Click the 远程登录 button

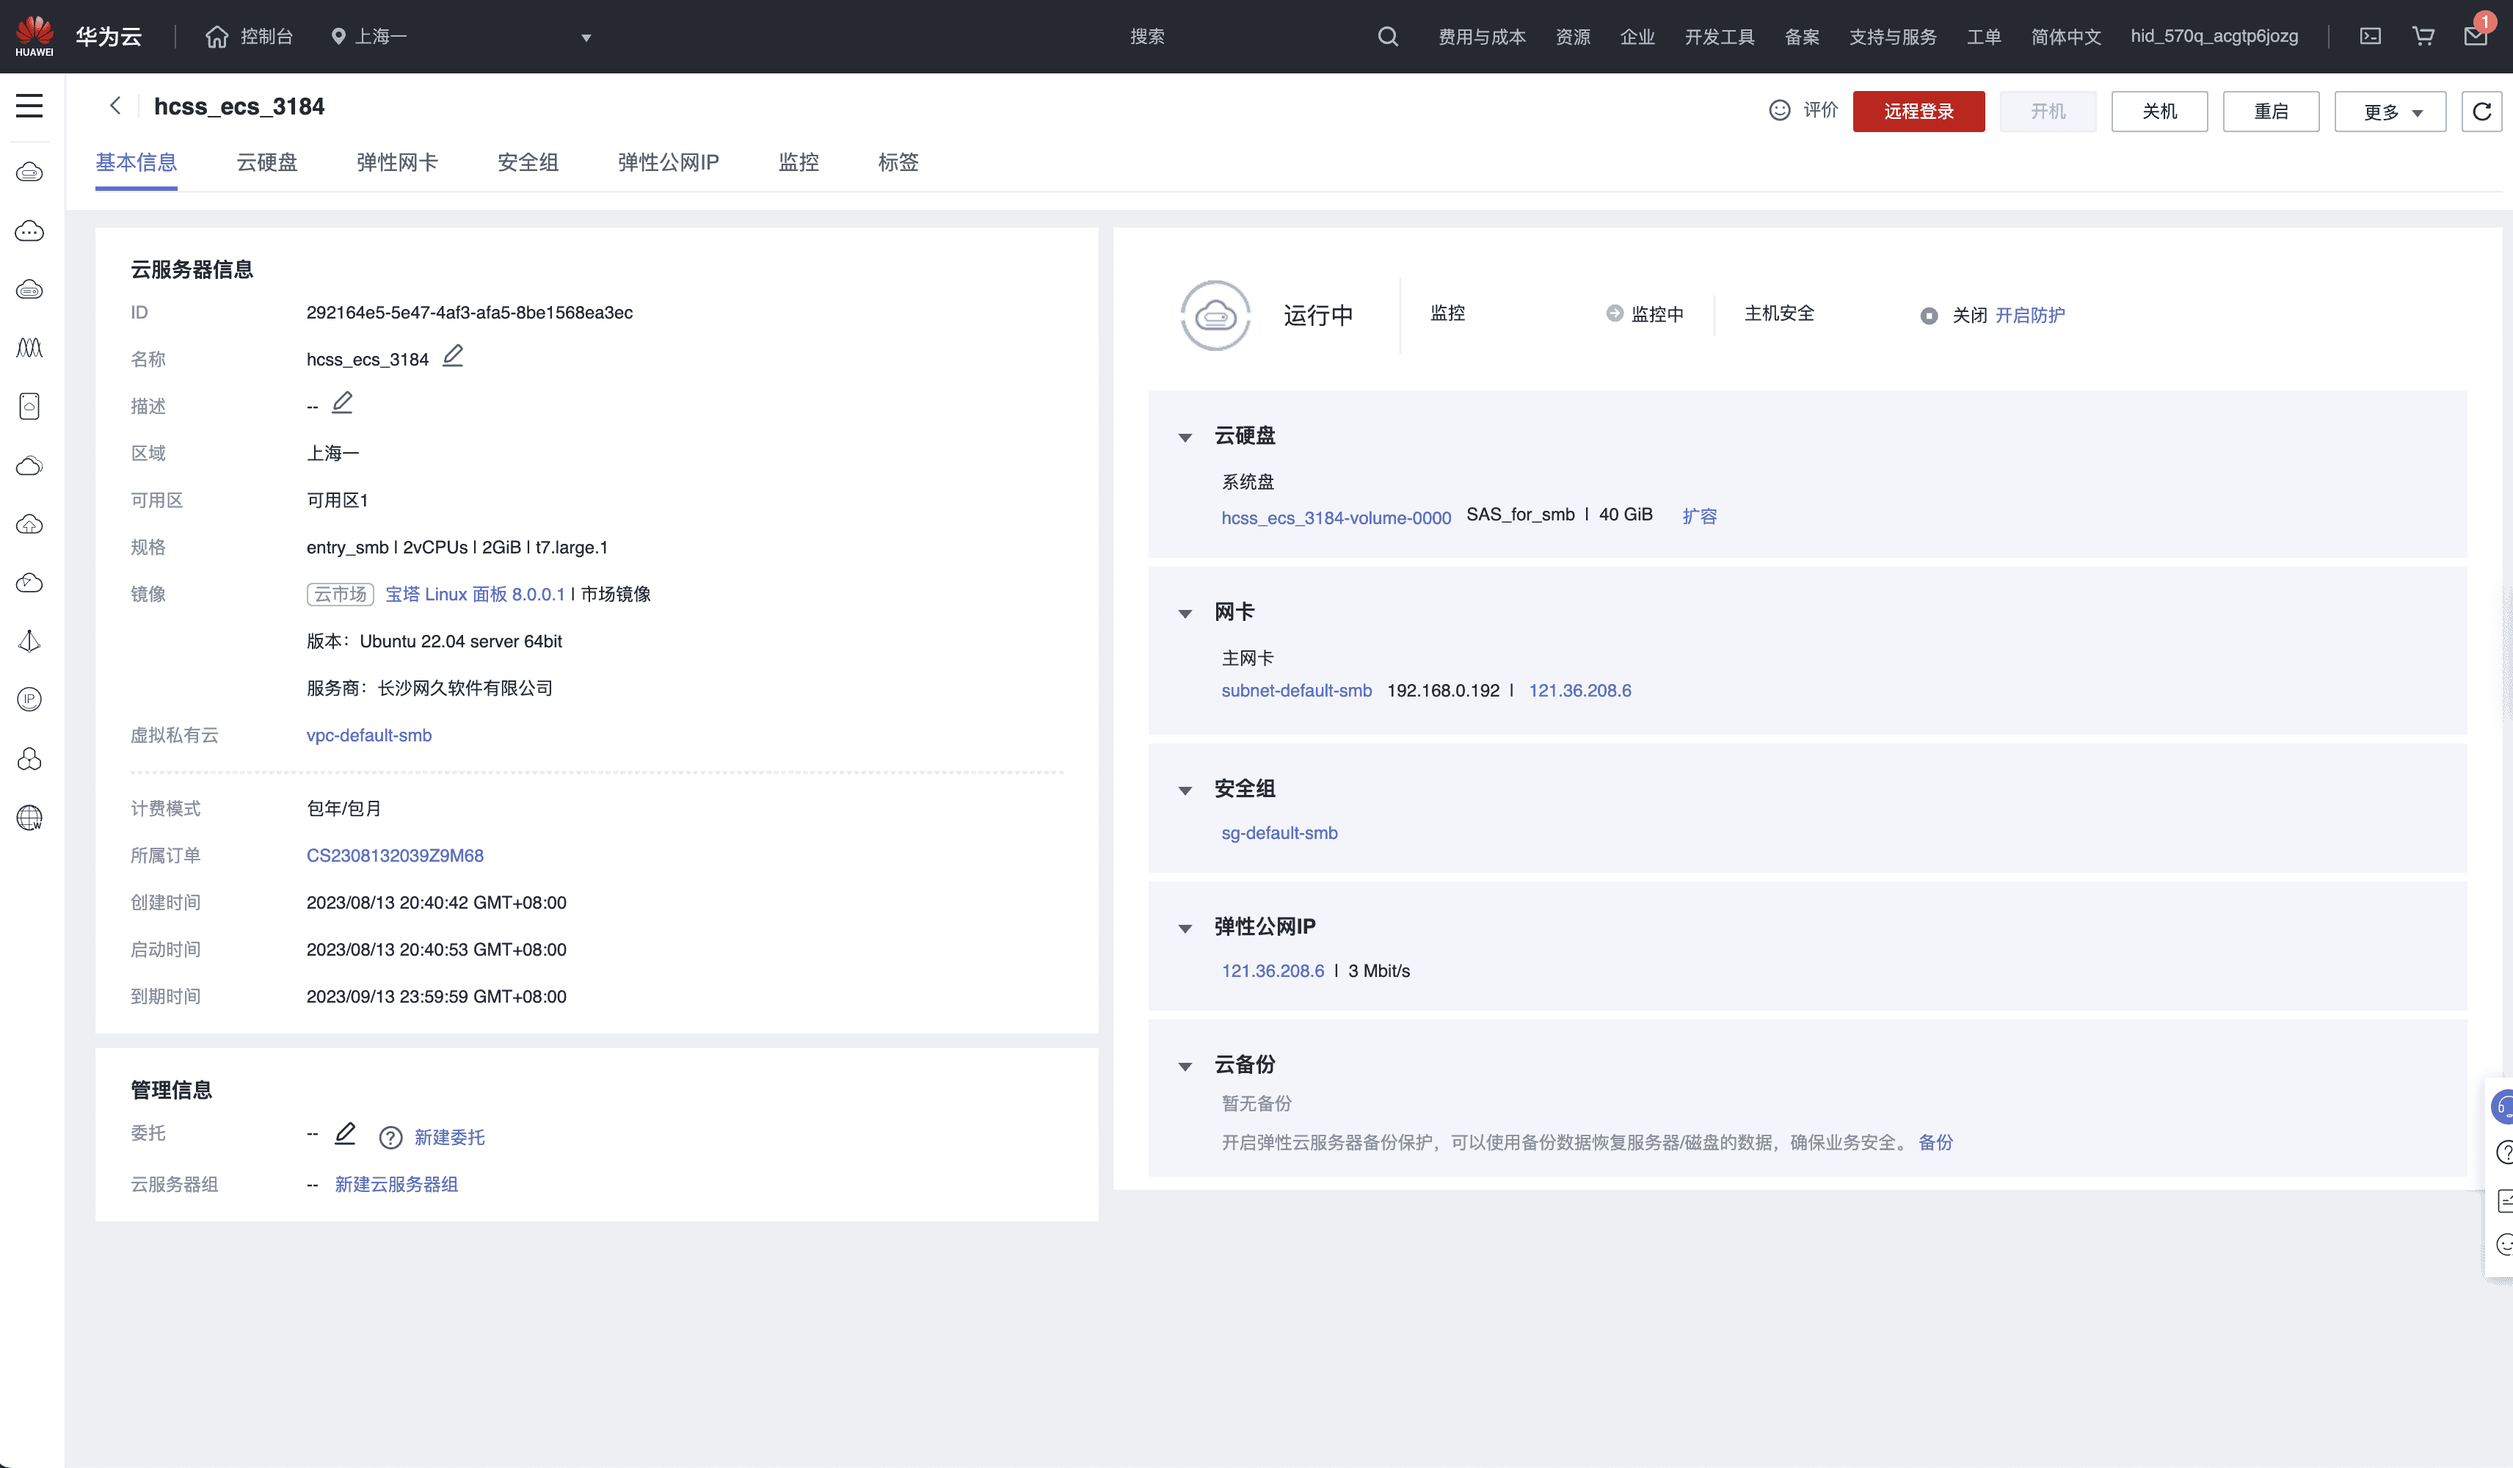point(1918,112)
